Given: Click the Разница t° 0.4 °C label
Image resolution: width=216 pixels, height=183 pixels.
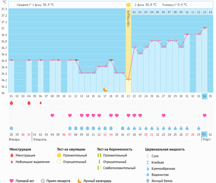Looking at the screenshot, I should [175, 5].
